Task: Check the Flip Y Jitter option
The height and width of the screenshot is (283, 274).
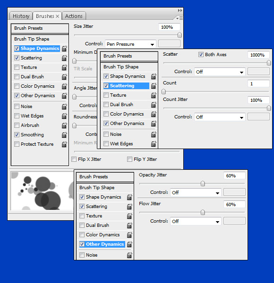Action: 129,159
